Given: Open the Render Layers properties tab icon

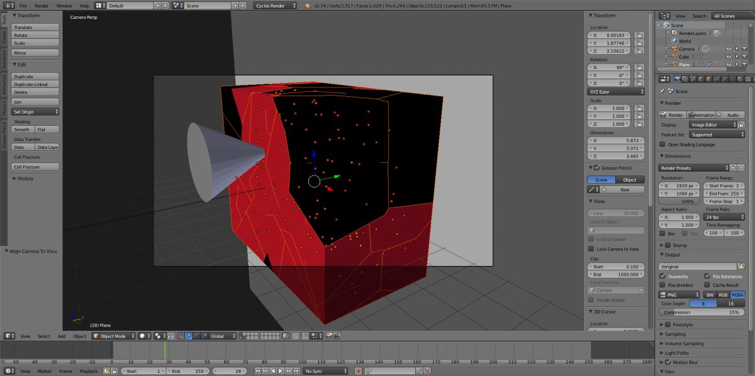Looking at the screenshot, I should pyautogui.click(x=685, y=79).
